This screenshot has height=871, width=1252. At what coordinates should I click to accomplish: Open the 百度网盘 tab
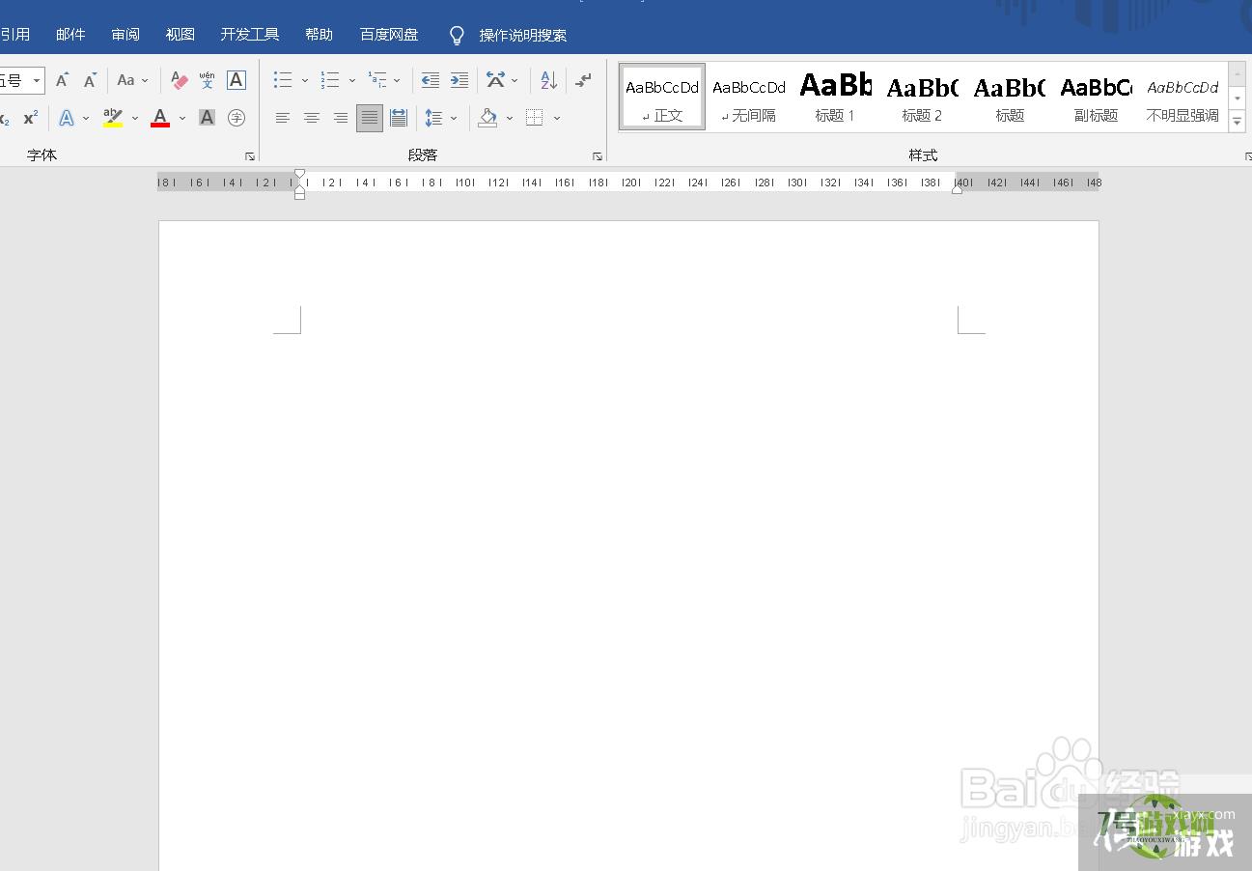pyautogui.click(x=389, y=35)
